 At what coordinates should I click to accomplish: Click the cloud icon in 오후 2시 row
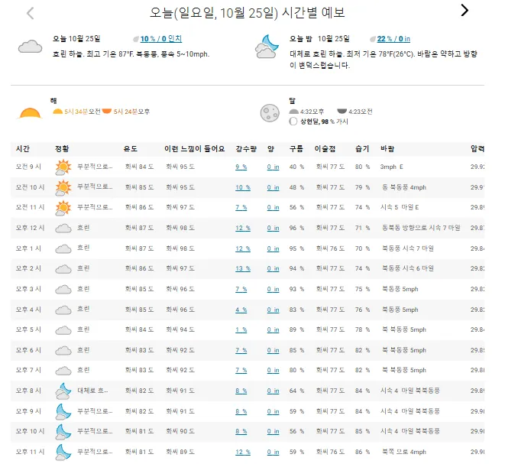[x=63, y=269]
